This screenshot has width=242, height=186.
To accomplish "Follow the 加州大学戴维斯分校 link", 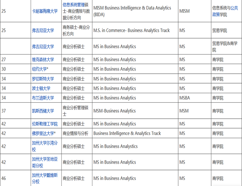I will tap(44, 178).
